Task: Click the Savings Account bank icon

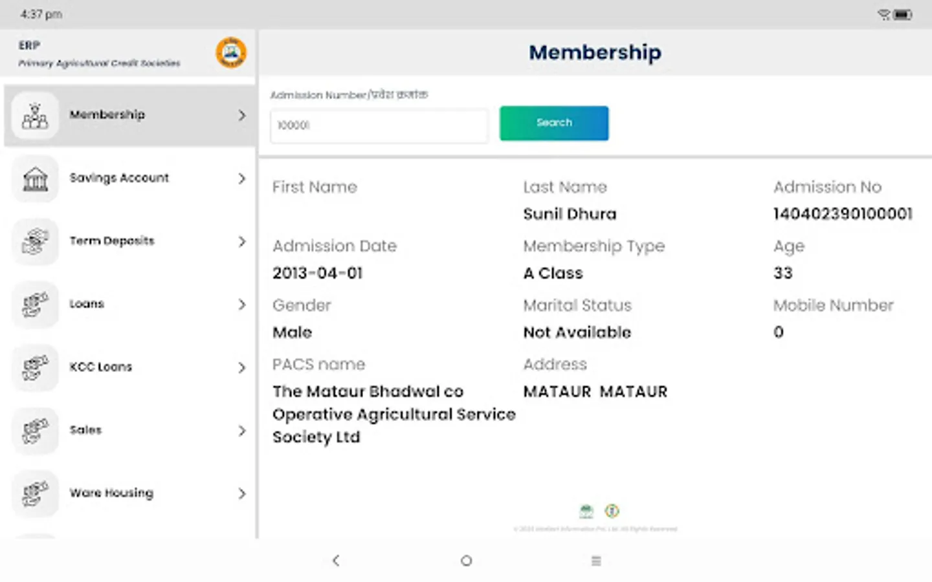Action: pos(35,178)
